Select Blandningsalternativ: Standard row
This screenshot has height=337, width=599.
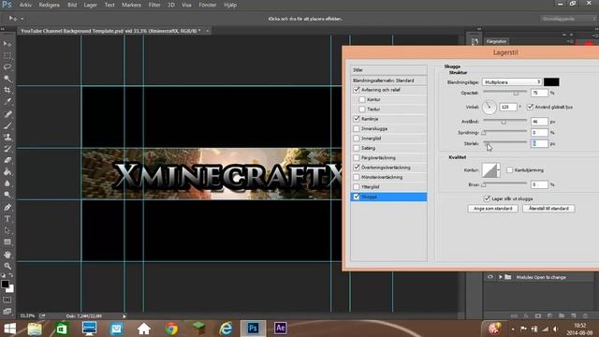point(388,81)
